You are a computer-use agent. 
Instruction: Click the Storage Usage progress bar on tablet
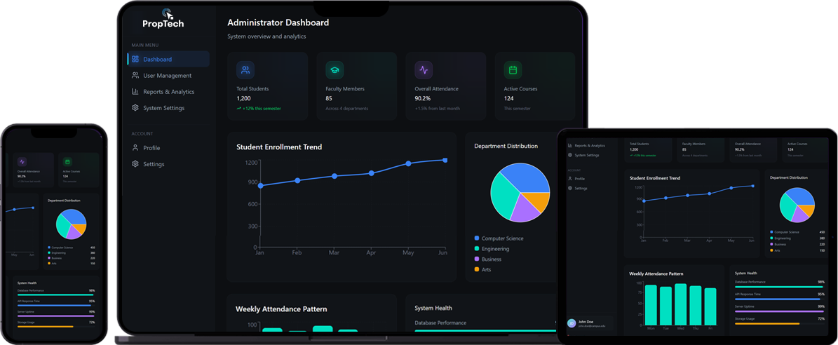pyautogui.click(x=778, y=324)
